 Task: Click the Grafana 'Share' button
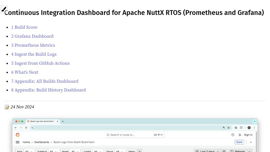239,142
